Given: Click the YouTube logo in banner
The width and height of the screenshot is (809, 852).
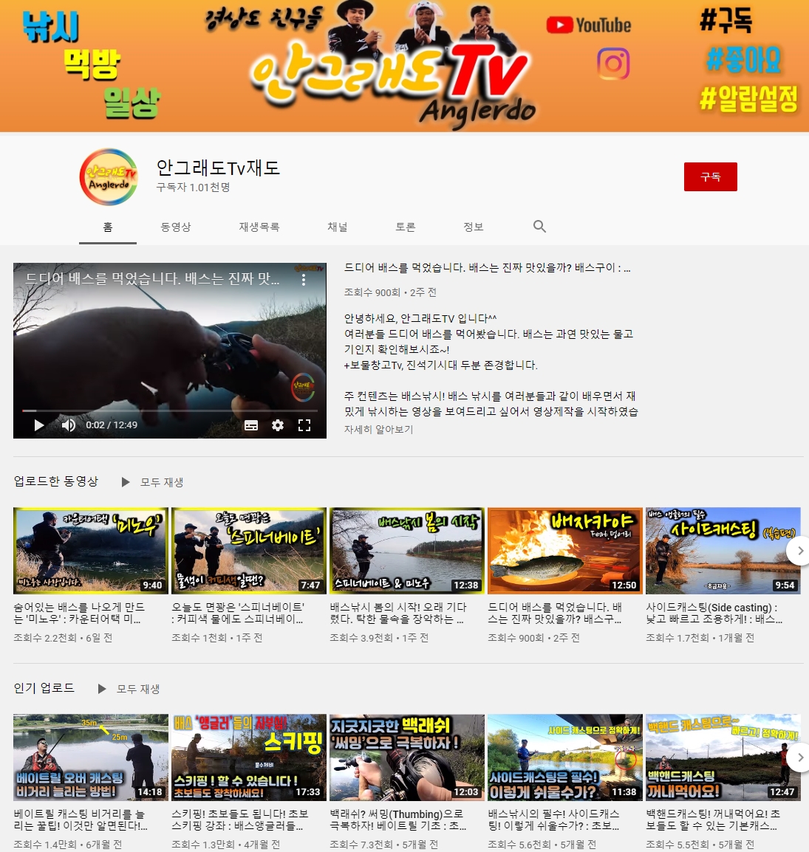Looking at the screenshot, I should [x=589, y=25].
